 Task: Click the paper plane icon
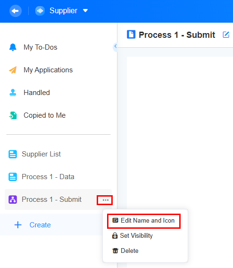(13, 70)
